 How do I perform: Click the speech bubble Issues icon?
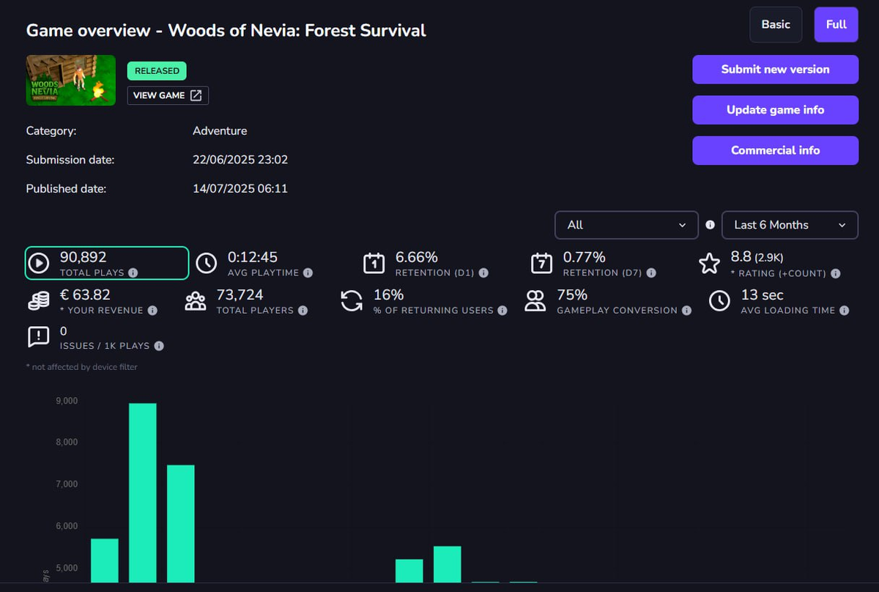tap(38, 337)
